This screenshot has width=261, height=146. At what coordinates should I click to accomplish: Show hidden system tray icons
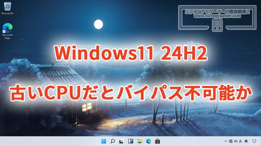[x=226, y=141]
